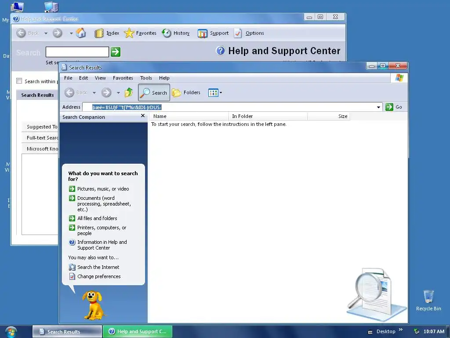Expand the Forward history dropdown in Help window
This screenshot has height=338, width=450.
[71, 33]
